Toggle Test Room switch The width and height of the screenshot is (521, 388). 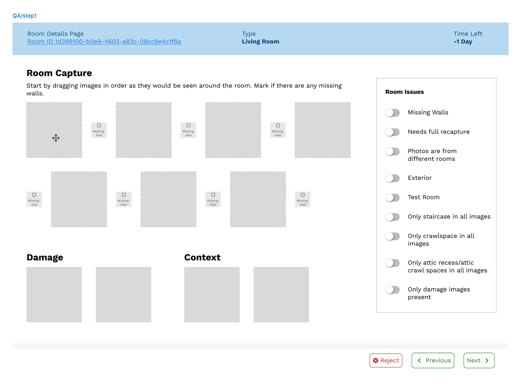[392, 197]
